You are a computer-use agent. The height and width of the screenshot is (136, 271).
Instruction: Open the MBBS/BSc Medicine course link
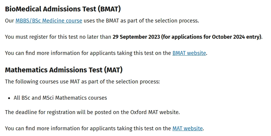[x=49, y=21]
